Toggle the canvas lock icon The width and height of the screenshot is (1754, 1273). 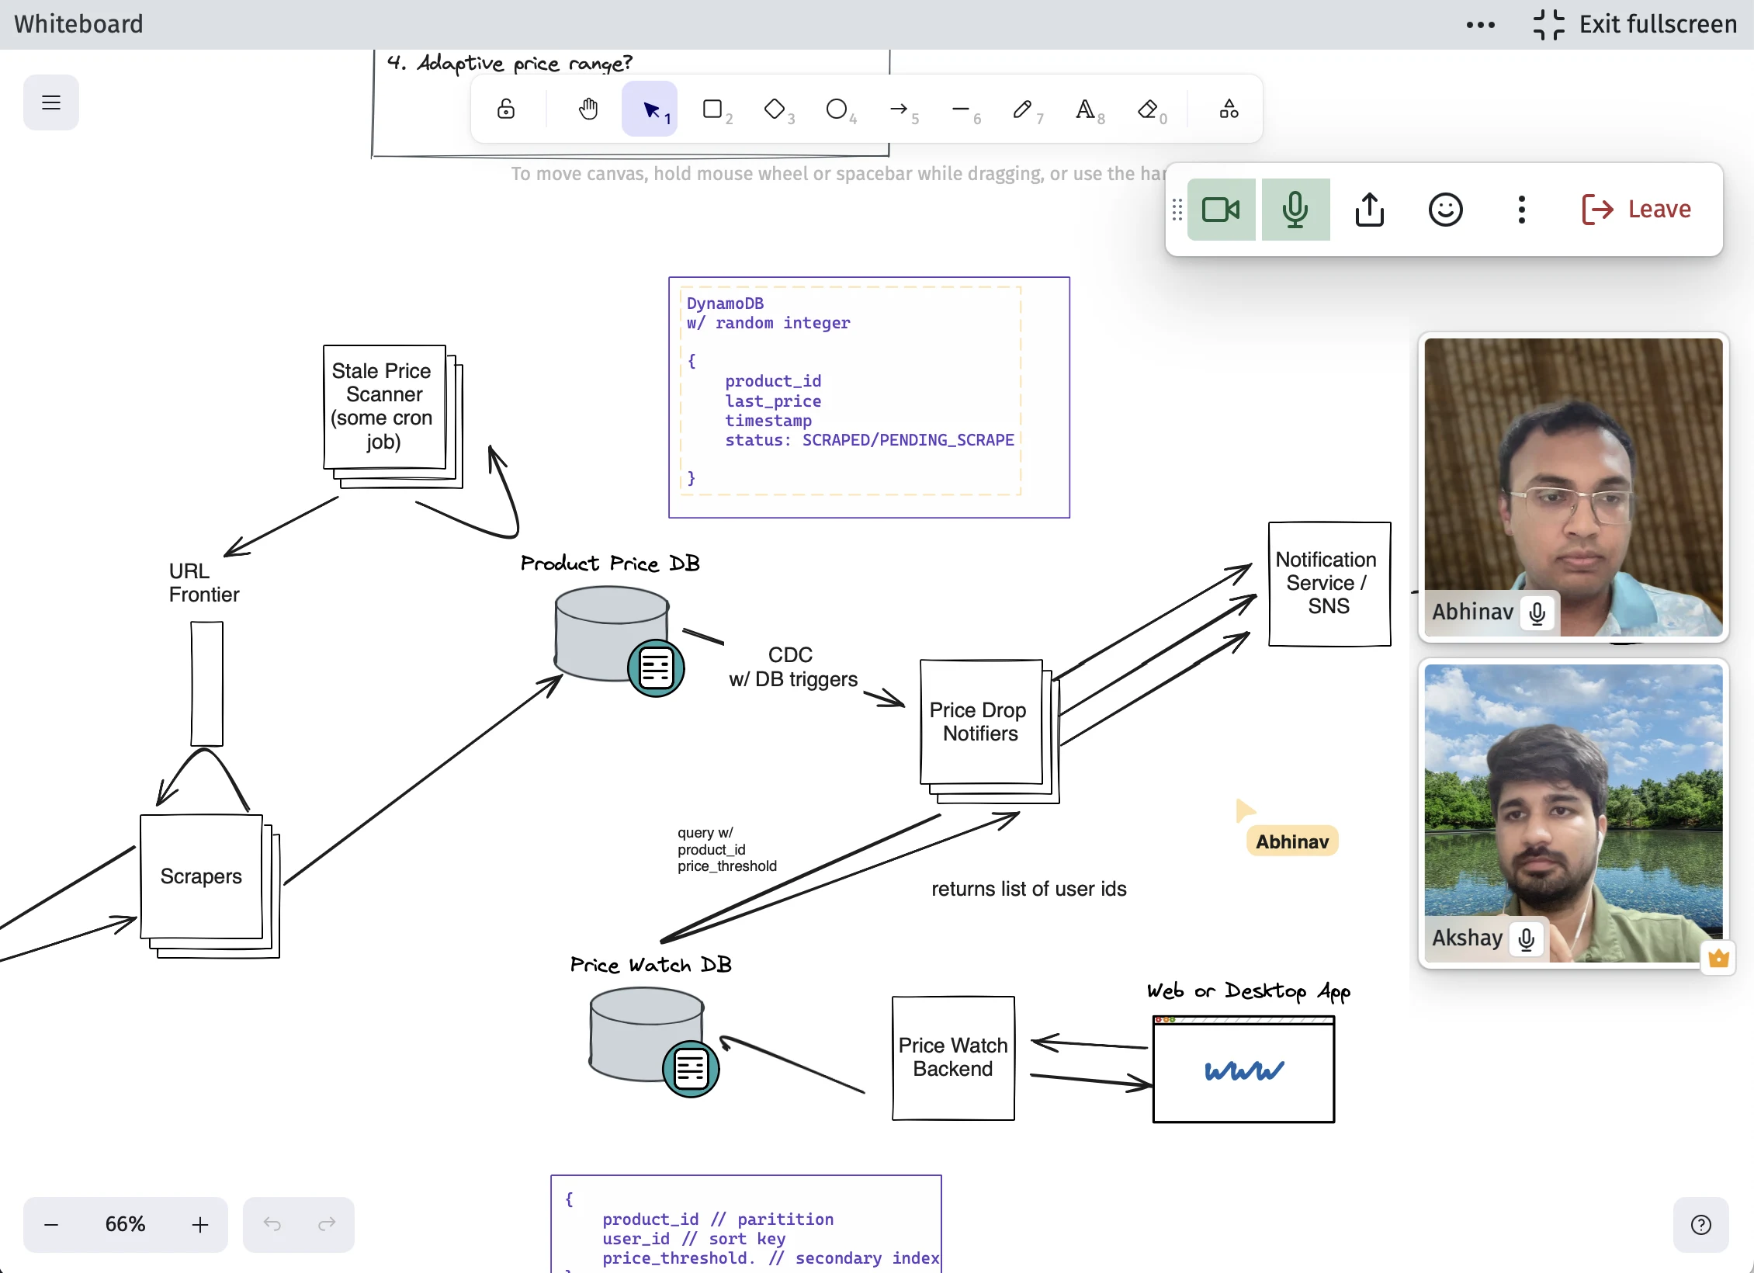(x=506, y=109)
